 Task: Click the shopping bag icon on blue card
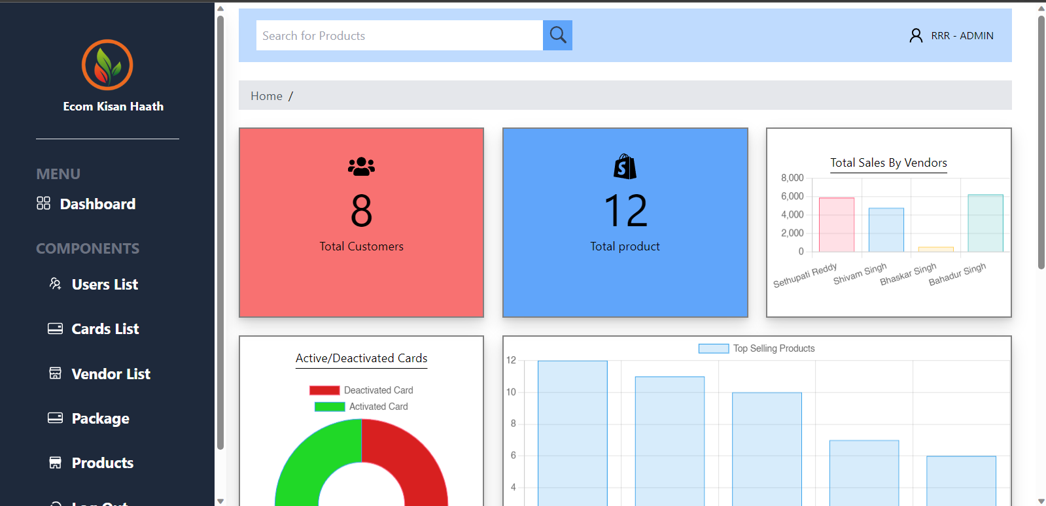tap(625, 167)
